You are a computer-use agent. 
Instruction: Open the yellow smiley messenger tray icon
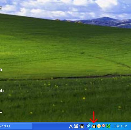[99, 126]
